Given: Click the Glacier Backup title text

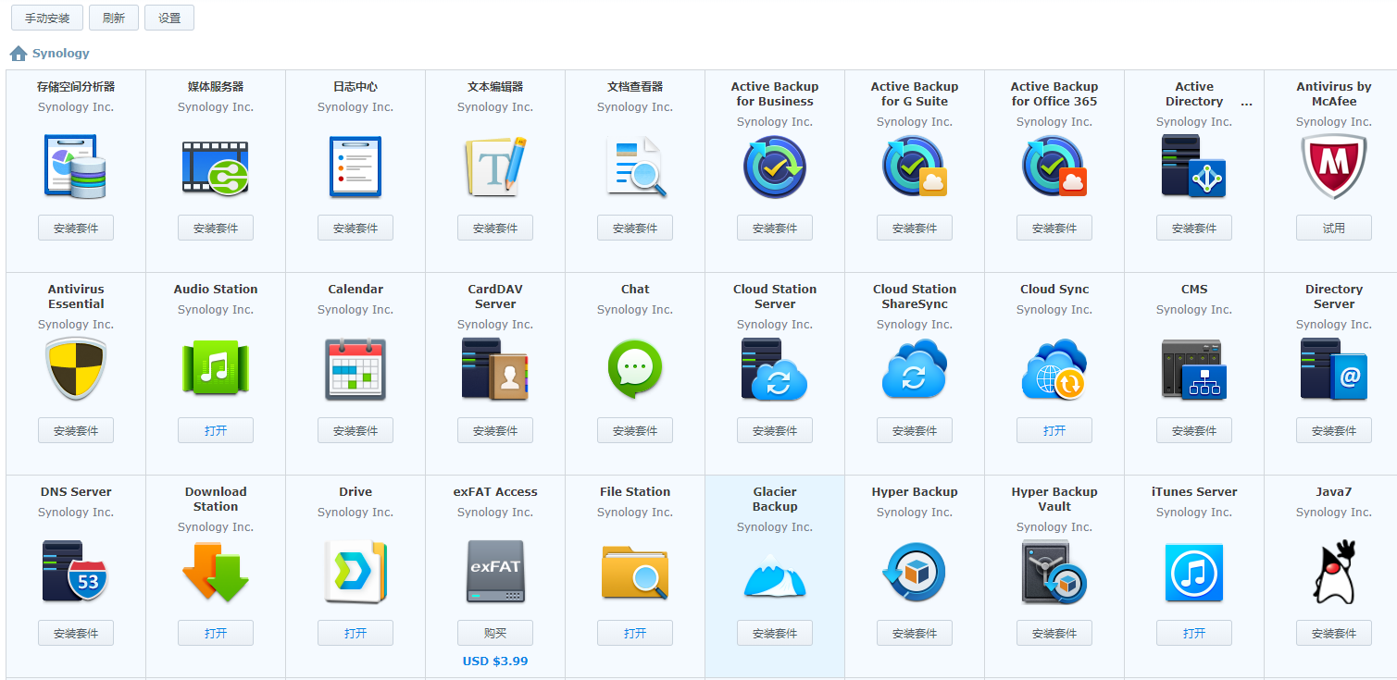Looking at the screenshot, I should (775, 500).
